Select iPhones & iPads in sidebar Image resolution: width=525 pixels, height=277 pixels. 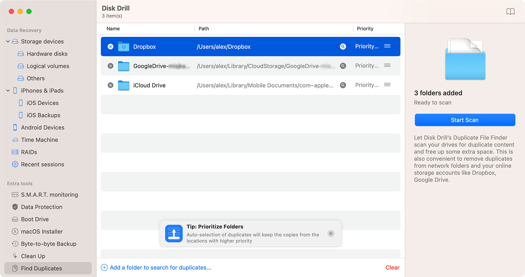(x=42, y=91)
